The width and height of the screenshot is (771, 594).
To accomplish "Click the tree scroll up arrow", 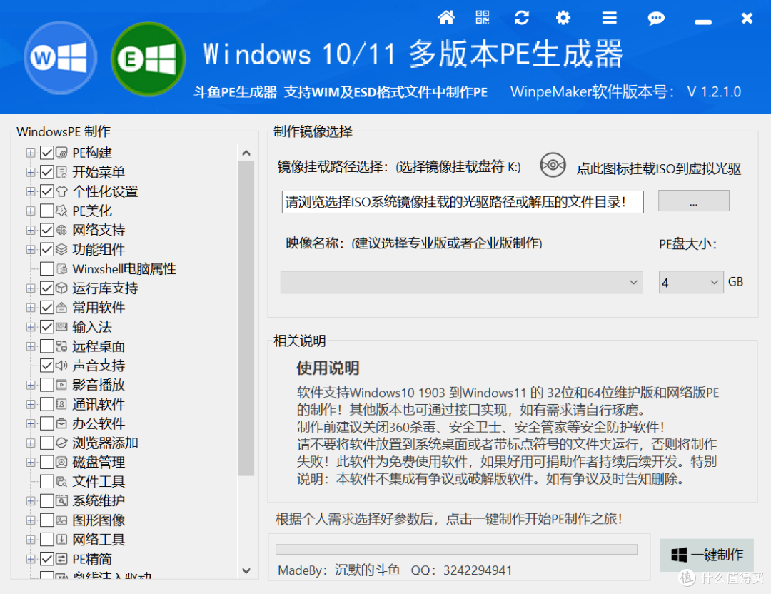I will click(x=246, y=153).
